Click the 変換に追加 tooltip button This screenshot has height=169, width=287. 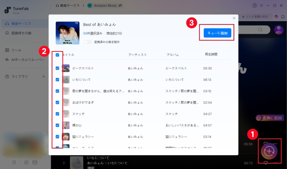270,118
